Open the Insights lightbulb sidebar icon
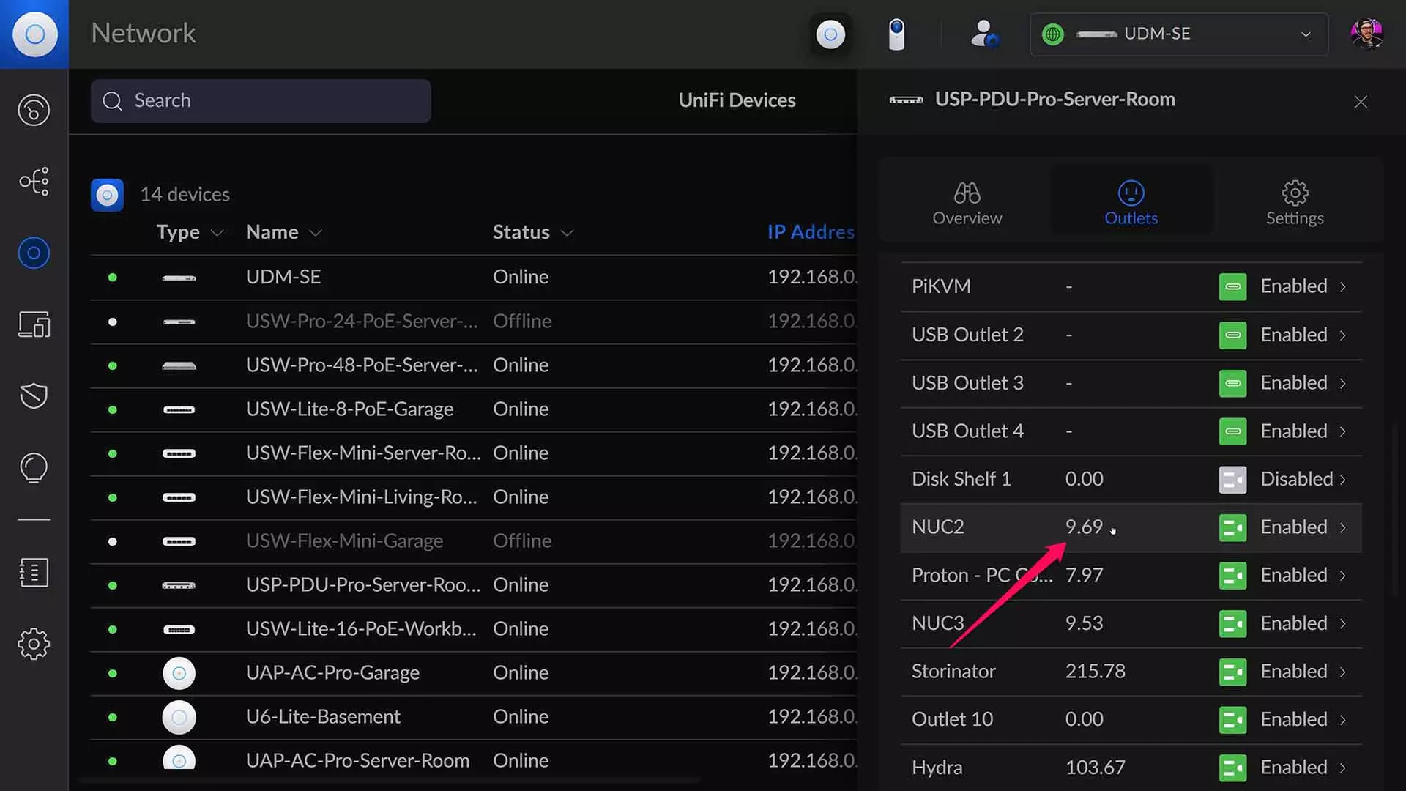Viewport: 1406px width, 791px height. 34,467
